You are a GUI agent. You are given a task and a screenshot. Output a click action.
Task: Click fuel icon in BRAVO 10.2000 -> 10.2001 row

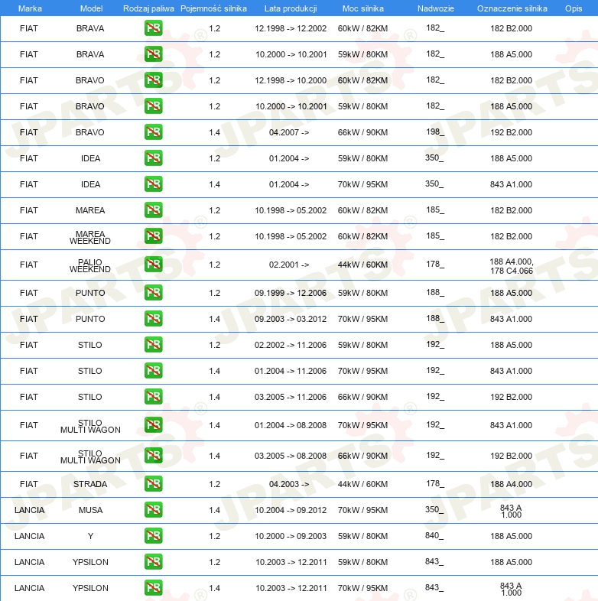(x=154, y=106)
